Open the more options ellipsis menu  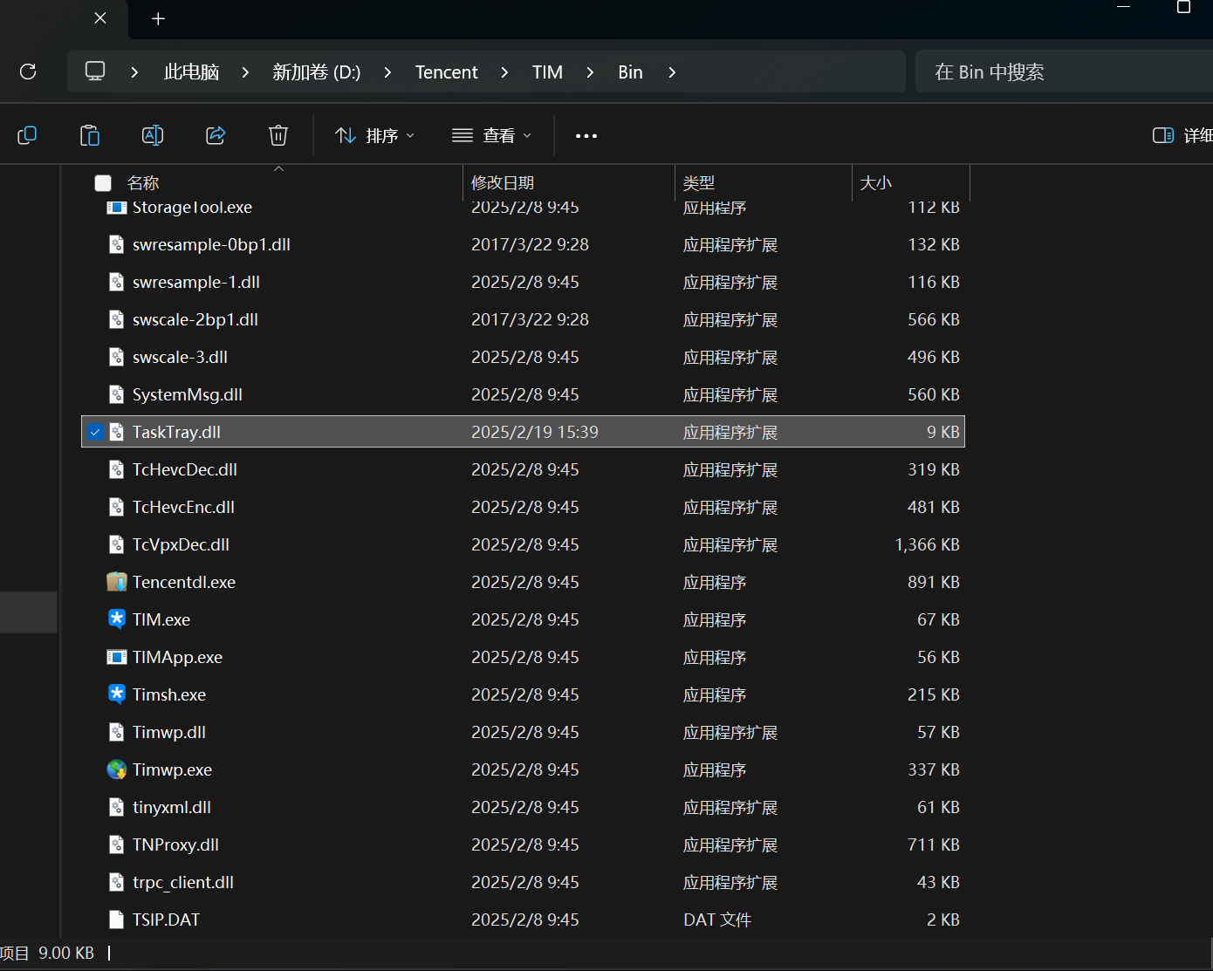click(586, 135)
